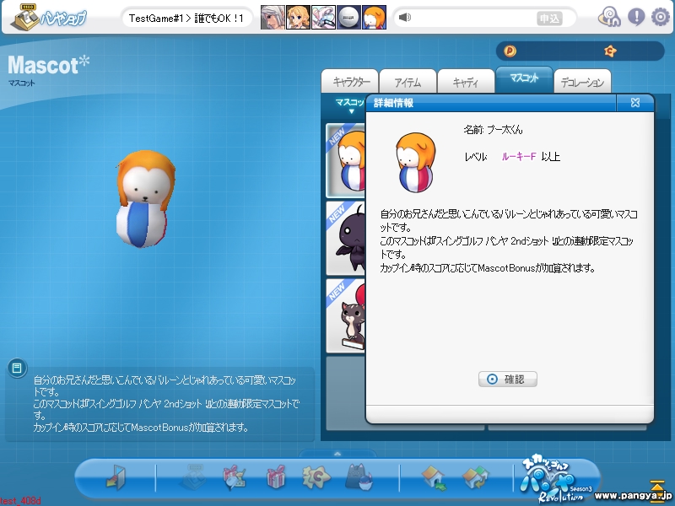
Task: Switch to the キャラクター tab
Action: tap(350, 81)
